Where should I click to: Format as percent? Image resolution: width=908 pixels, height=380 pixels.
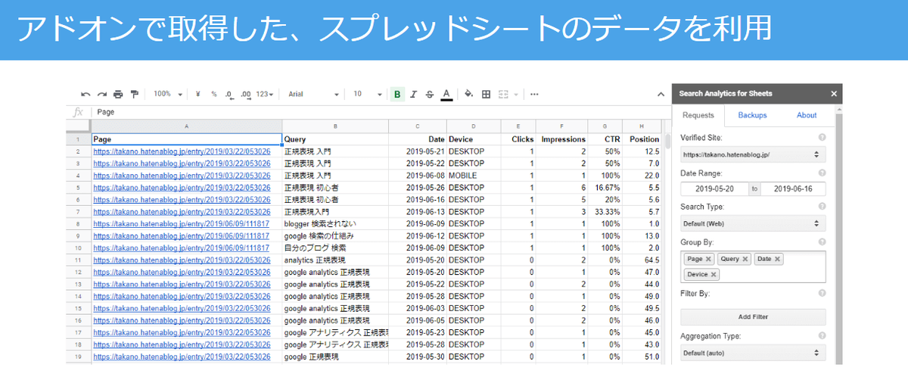point(214,95)
